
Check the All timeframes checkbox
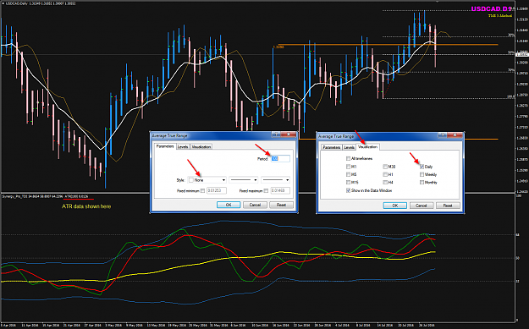(348, 158)
